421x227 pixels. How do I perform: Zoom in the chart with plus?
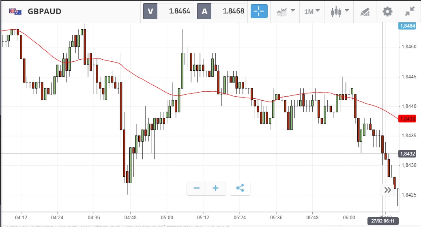click(216, 188)
